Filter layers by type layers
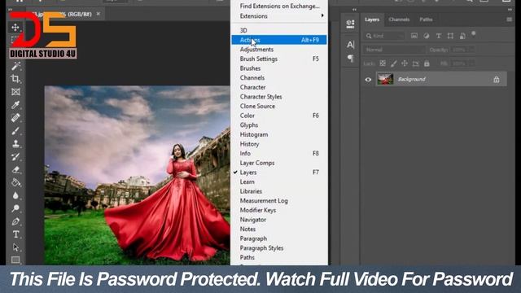Screen dimensions: 521x293 point(439,36)
